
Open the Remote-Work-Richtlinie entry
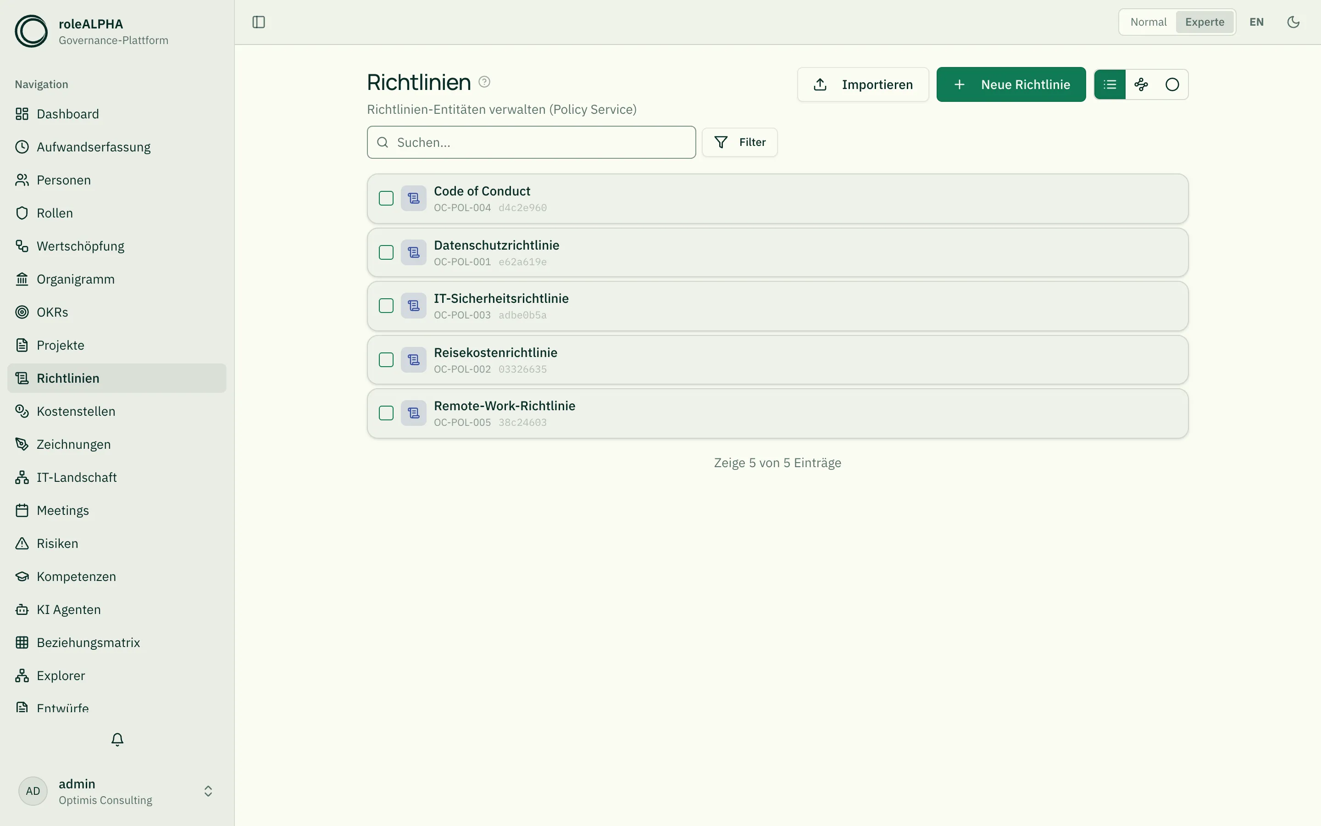point(777,413)
